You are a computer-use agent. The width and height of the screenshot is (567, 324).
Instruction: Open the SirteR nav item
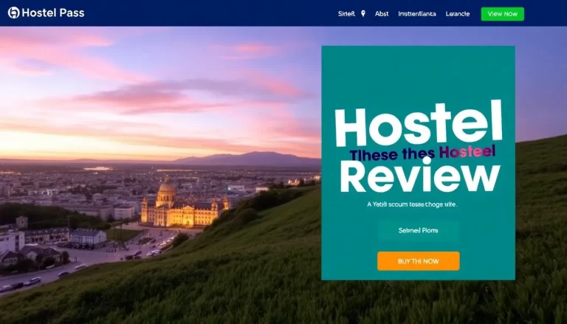click(x=346, y=14)
